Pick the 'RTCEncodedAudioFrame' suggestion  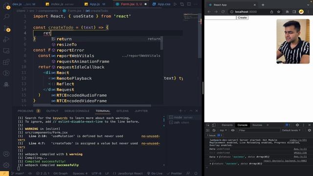106,95
